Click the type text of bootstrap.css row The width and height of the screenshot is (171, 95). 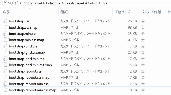point(85,21)
